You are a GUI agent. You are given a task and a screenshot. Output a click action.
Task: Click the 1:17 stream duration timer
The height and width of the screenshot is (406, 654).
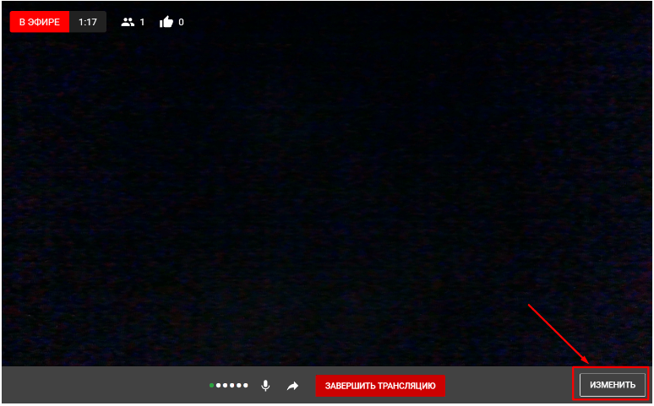coord(88,22)
